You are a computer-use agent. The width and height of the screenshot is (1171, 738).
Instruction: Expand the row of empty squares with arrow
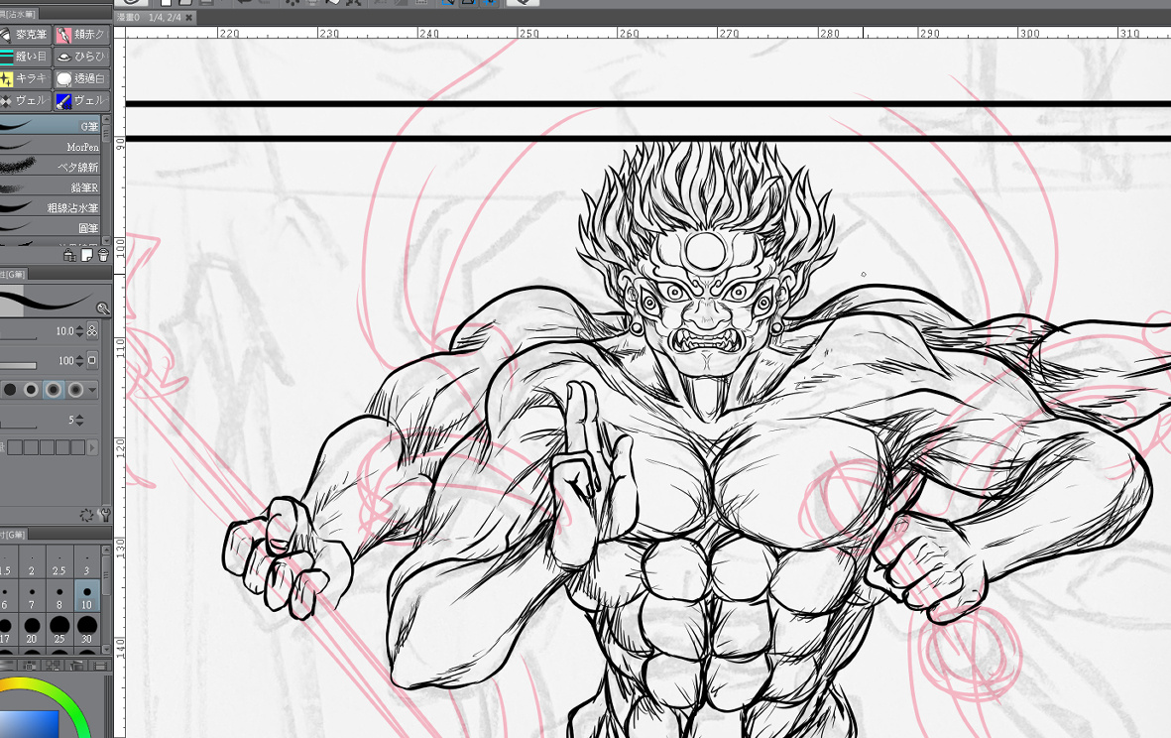coord(92,447)
